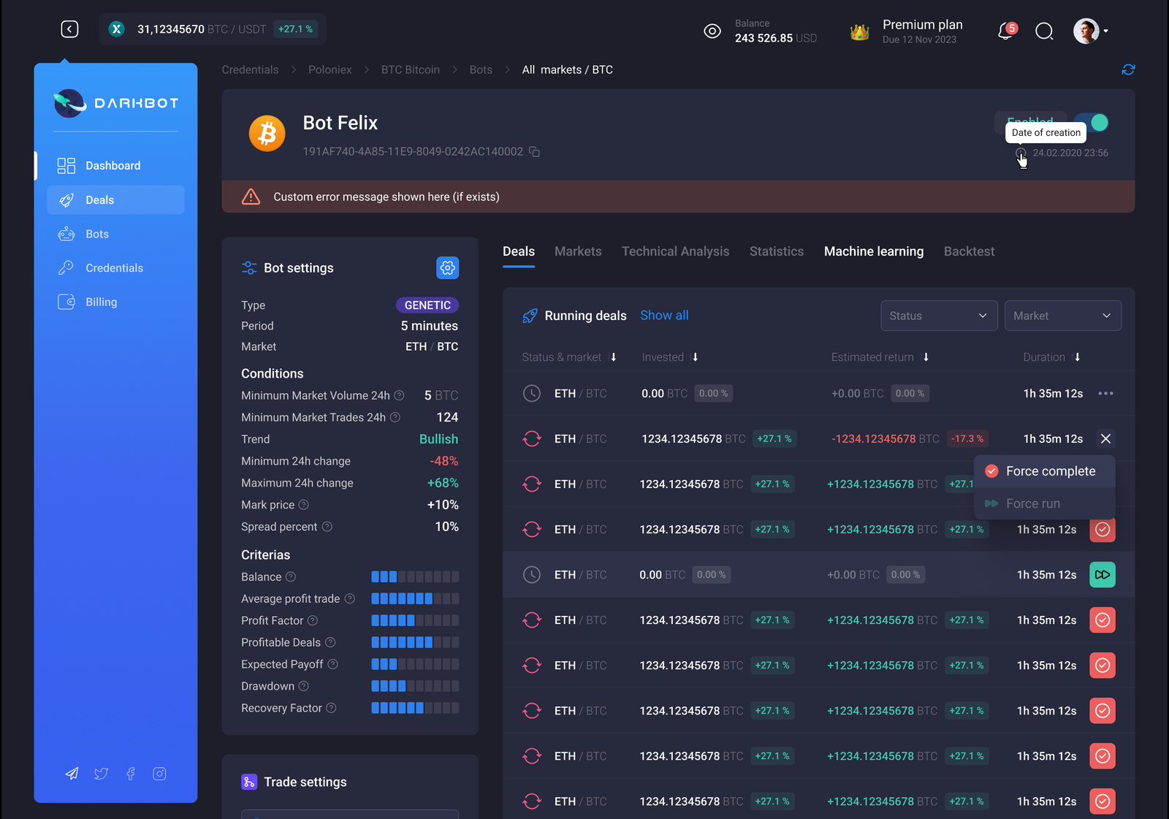
Task: Switch to the Technical Analysis tab
Action: (x=675, y=251)
